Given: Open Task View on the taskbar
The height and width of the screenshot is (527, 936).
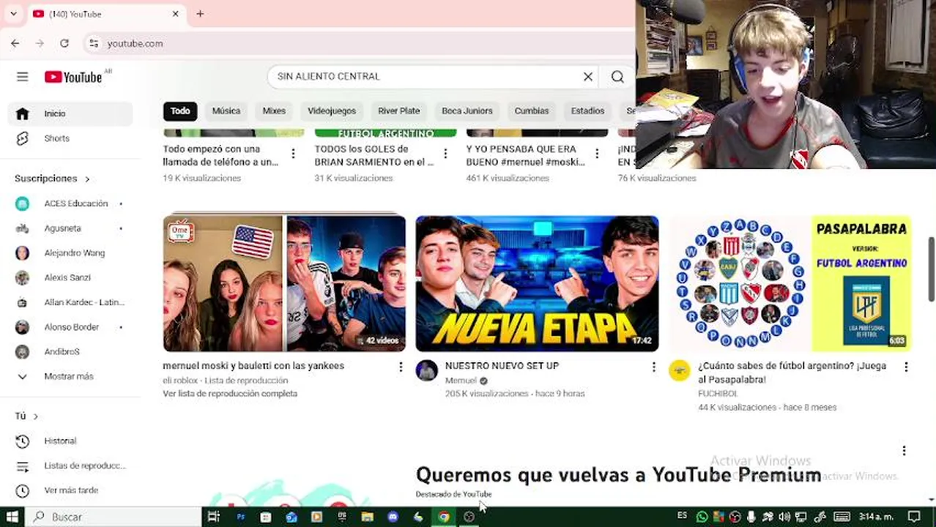Looking at the screenshot, I should point(214,517).
